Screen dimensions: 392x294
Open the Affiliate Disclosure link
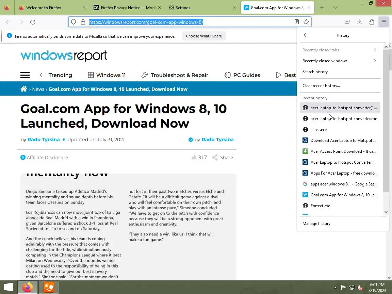point(44,158)
